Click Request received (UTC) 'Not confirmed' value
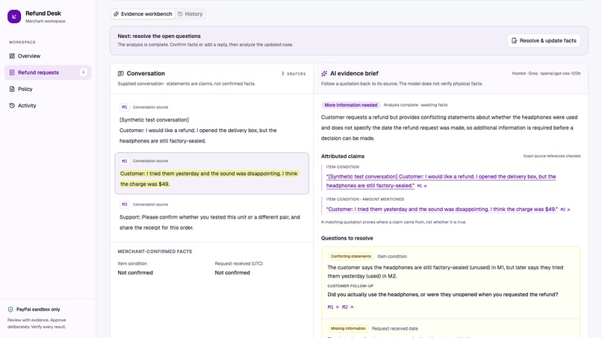The width and height of the screenshot is (602, 338). pos(232,273)
